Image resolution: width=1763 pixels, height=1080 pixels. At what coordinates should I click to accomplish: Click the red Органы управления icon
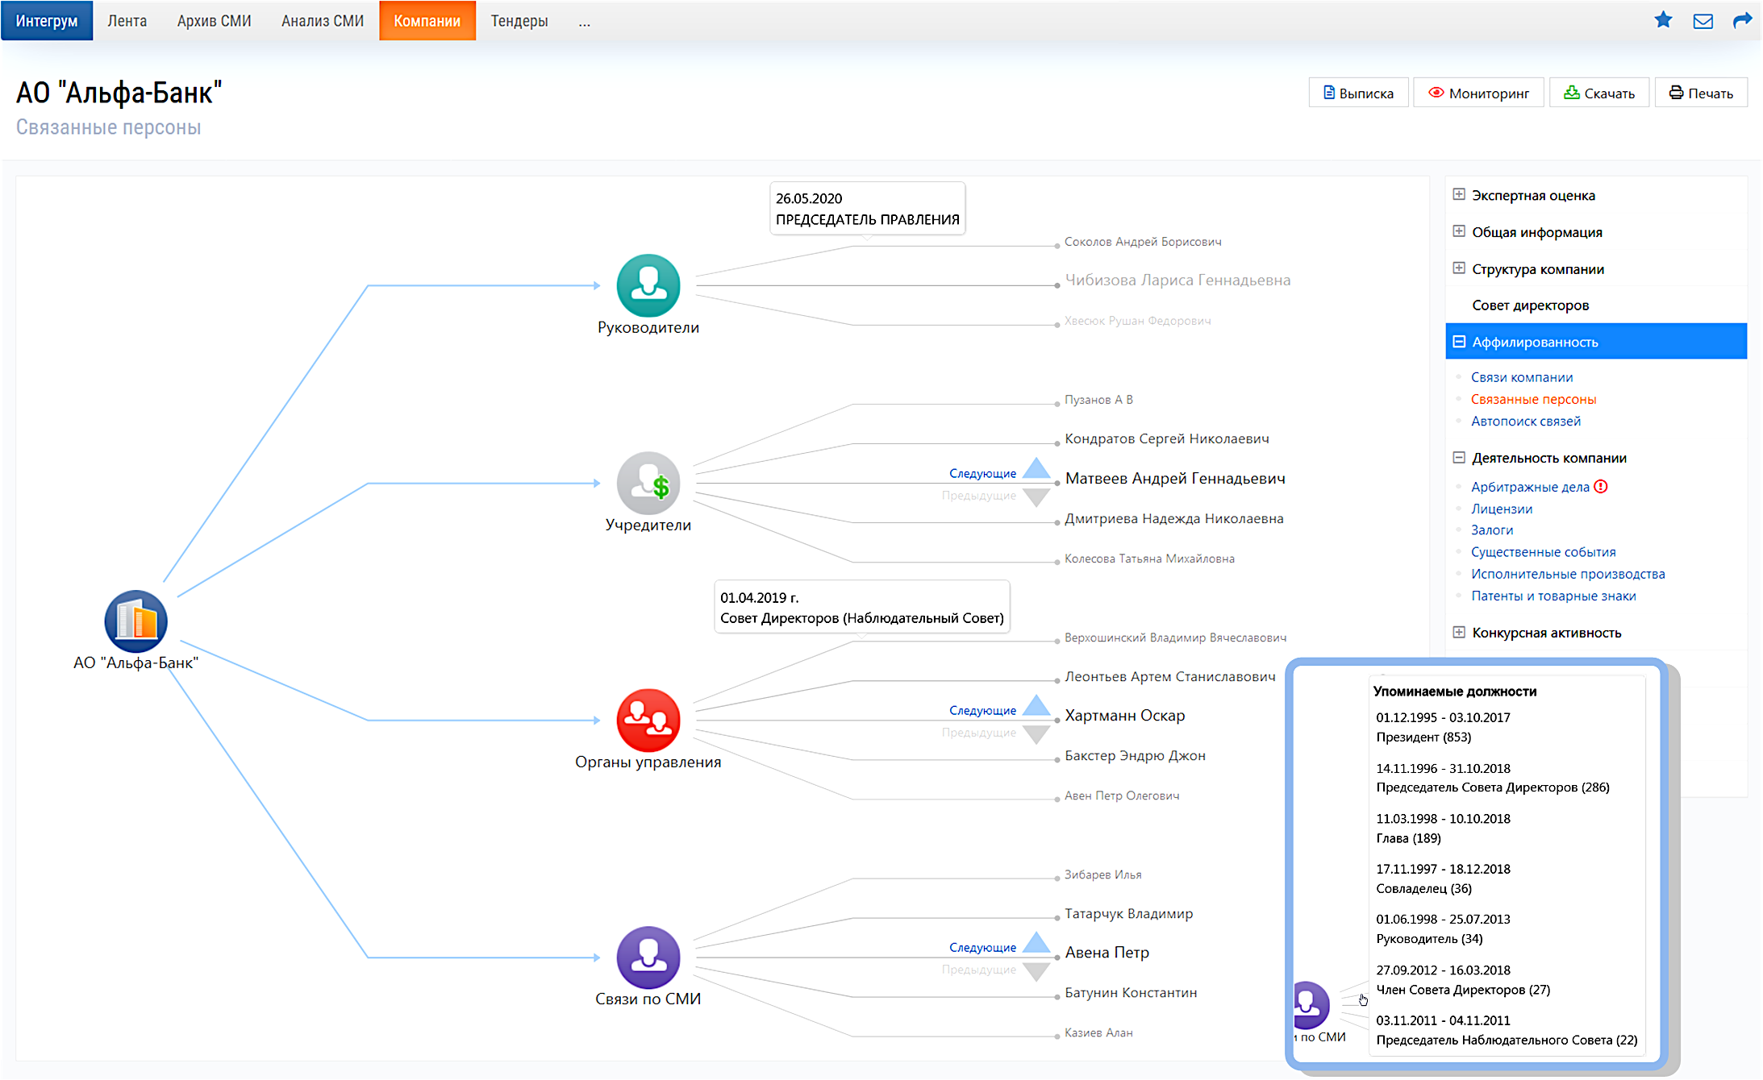(x=648, y=720)
